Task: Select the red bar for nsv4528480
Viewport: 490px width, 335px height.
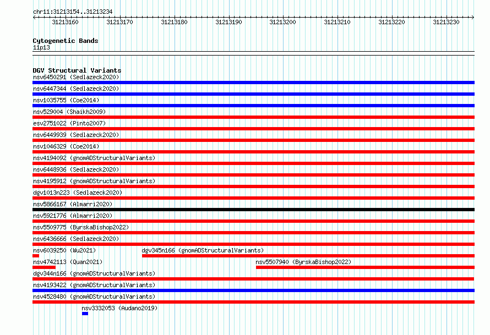Action: [253, 302]
